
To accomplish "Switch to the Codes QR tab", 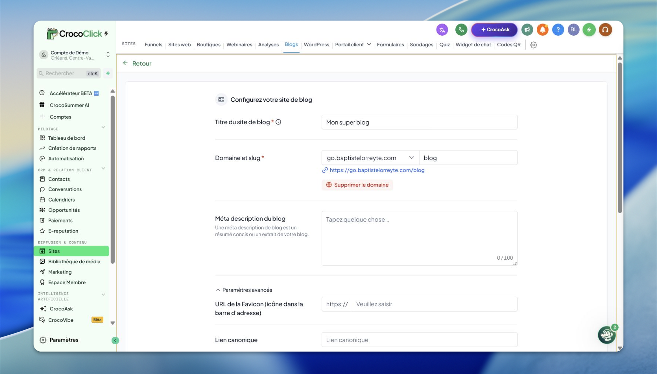I will tap(509, 44).
